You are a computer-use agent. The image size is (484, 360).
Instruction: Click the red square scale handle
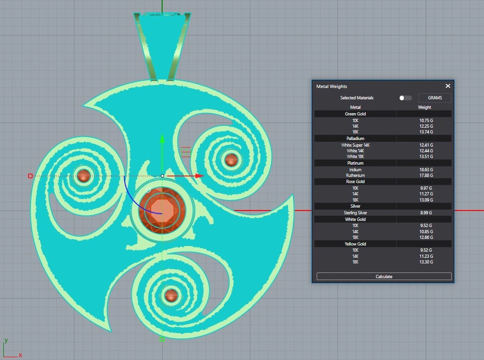click(30, 176)
